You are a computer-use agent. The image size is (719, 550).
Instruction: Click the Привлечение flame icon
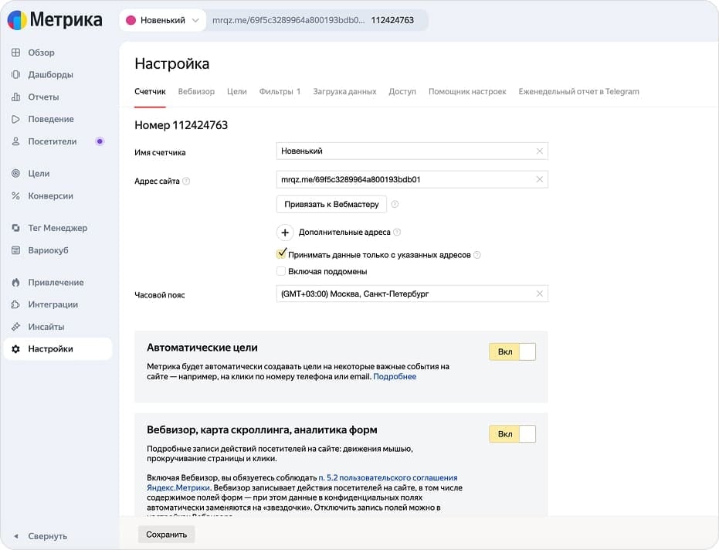click(x=15, y=282)
